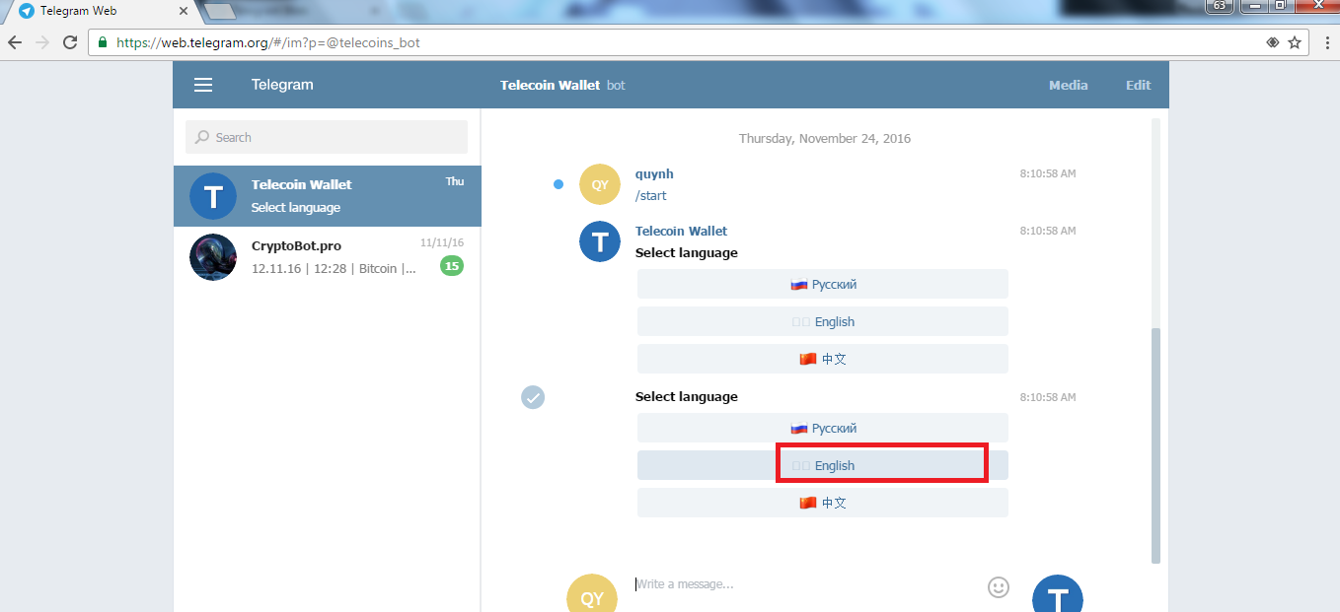Click the green secure lock icon

tap(103, 42)
